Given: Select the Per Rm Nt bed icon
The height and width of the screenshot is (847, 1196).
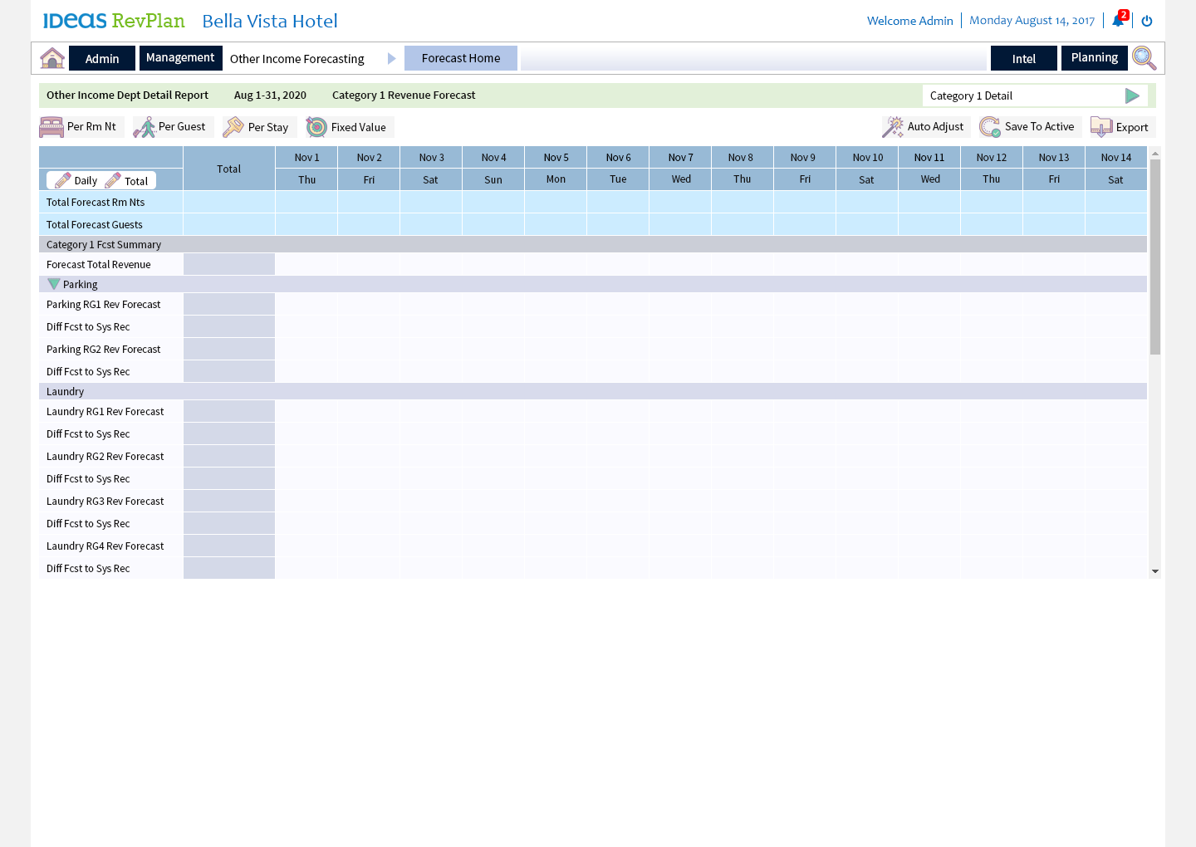Looking at the screenshot, I should [51, 127].
